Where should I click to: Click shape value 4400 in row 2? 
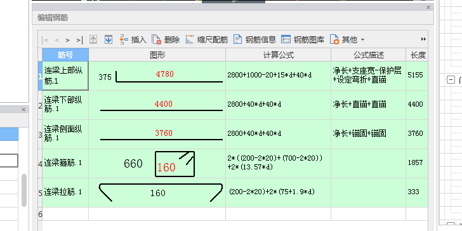(164, 103)
